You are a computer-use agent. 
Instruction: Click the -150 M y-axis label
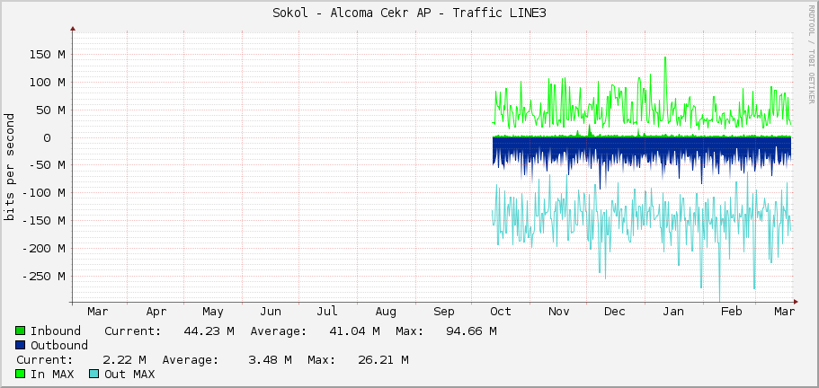(x=44, y=221)
